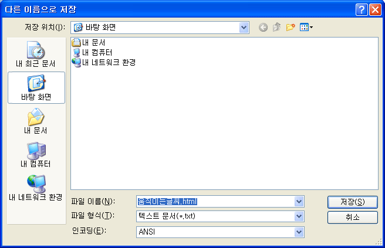Click the 저장(S) button
Viewport: 385px width, 248px height.
353,202
